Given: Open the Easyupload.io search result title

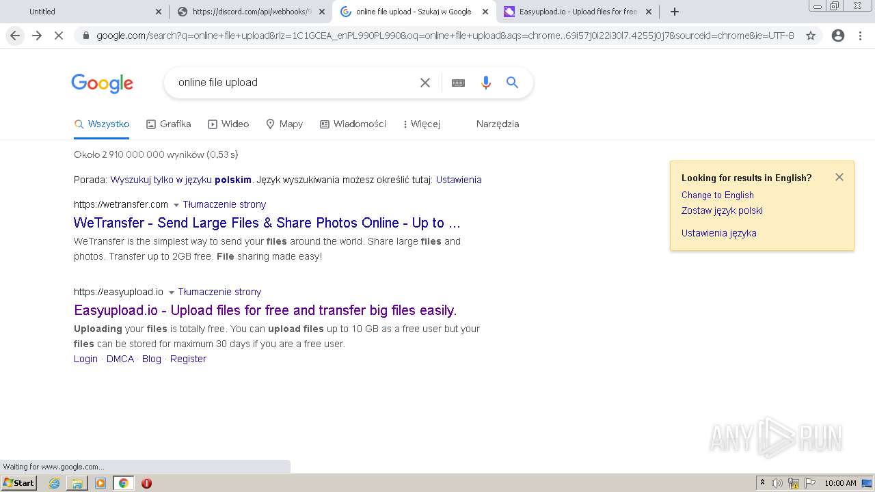Looking at the screenshot, I should pos(265,310).
